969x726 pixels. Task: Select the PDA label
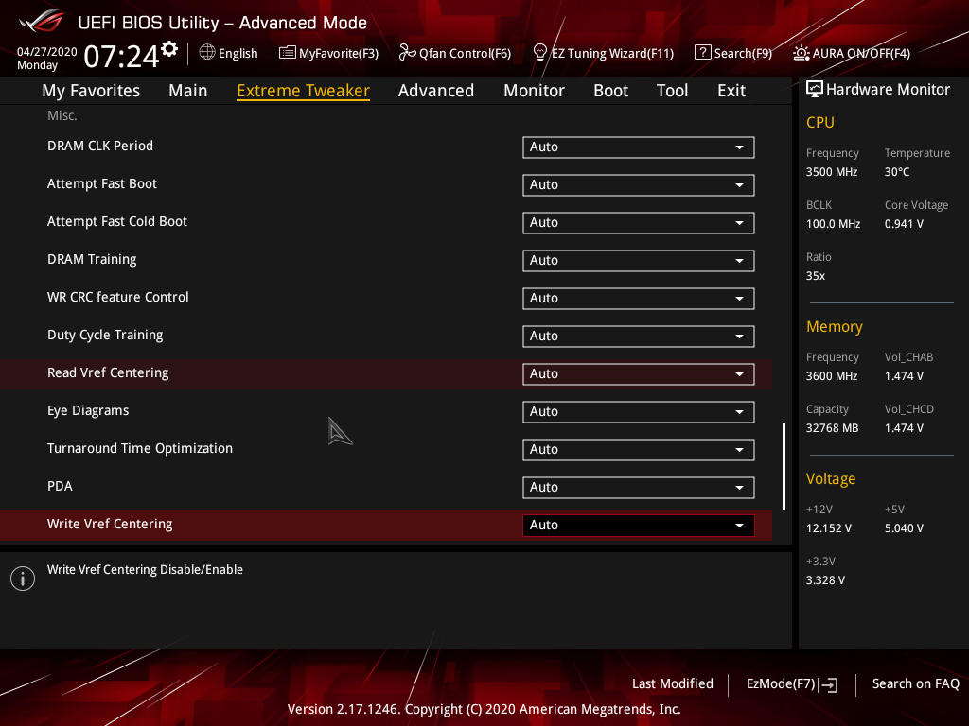[x=60, y=486]
